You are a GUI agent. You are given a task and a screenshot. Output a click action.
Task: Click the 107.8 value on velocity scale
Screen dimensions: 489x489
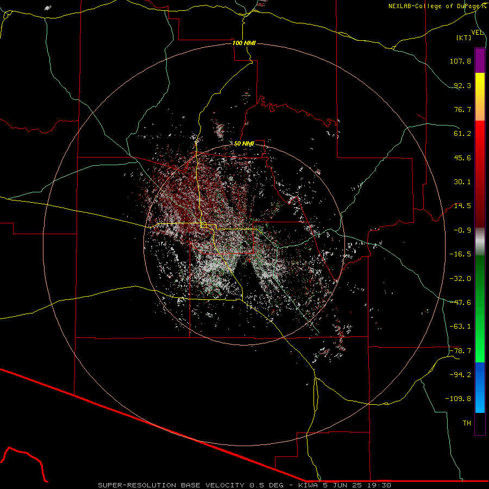point(460,61)
